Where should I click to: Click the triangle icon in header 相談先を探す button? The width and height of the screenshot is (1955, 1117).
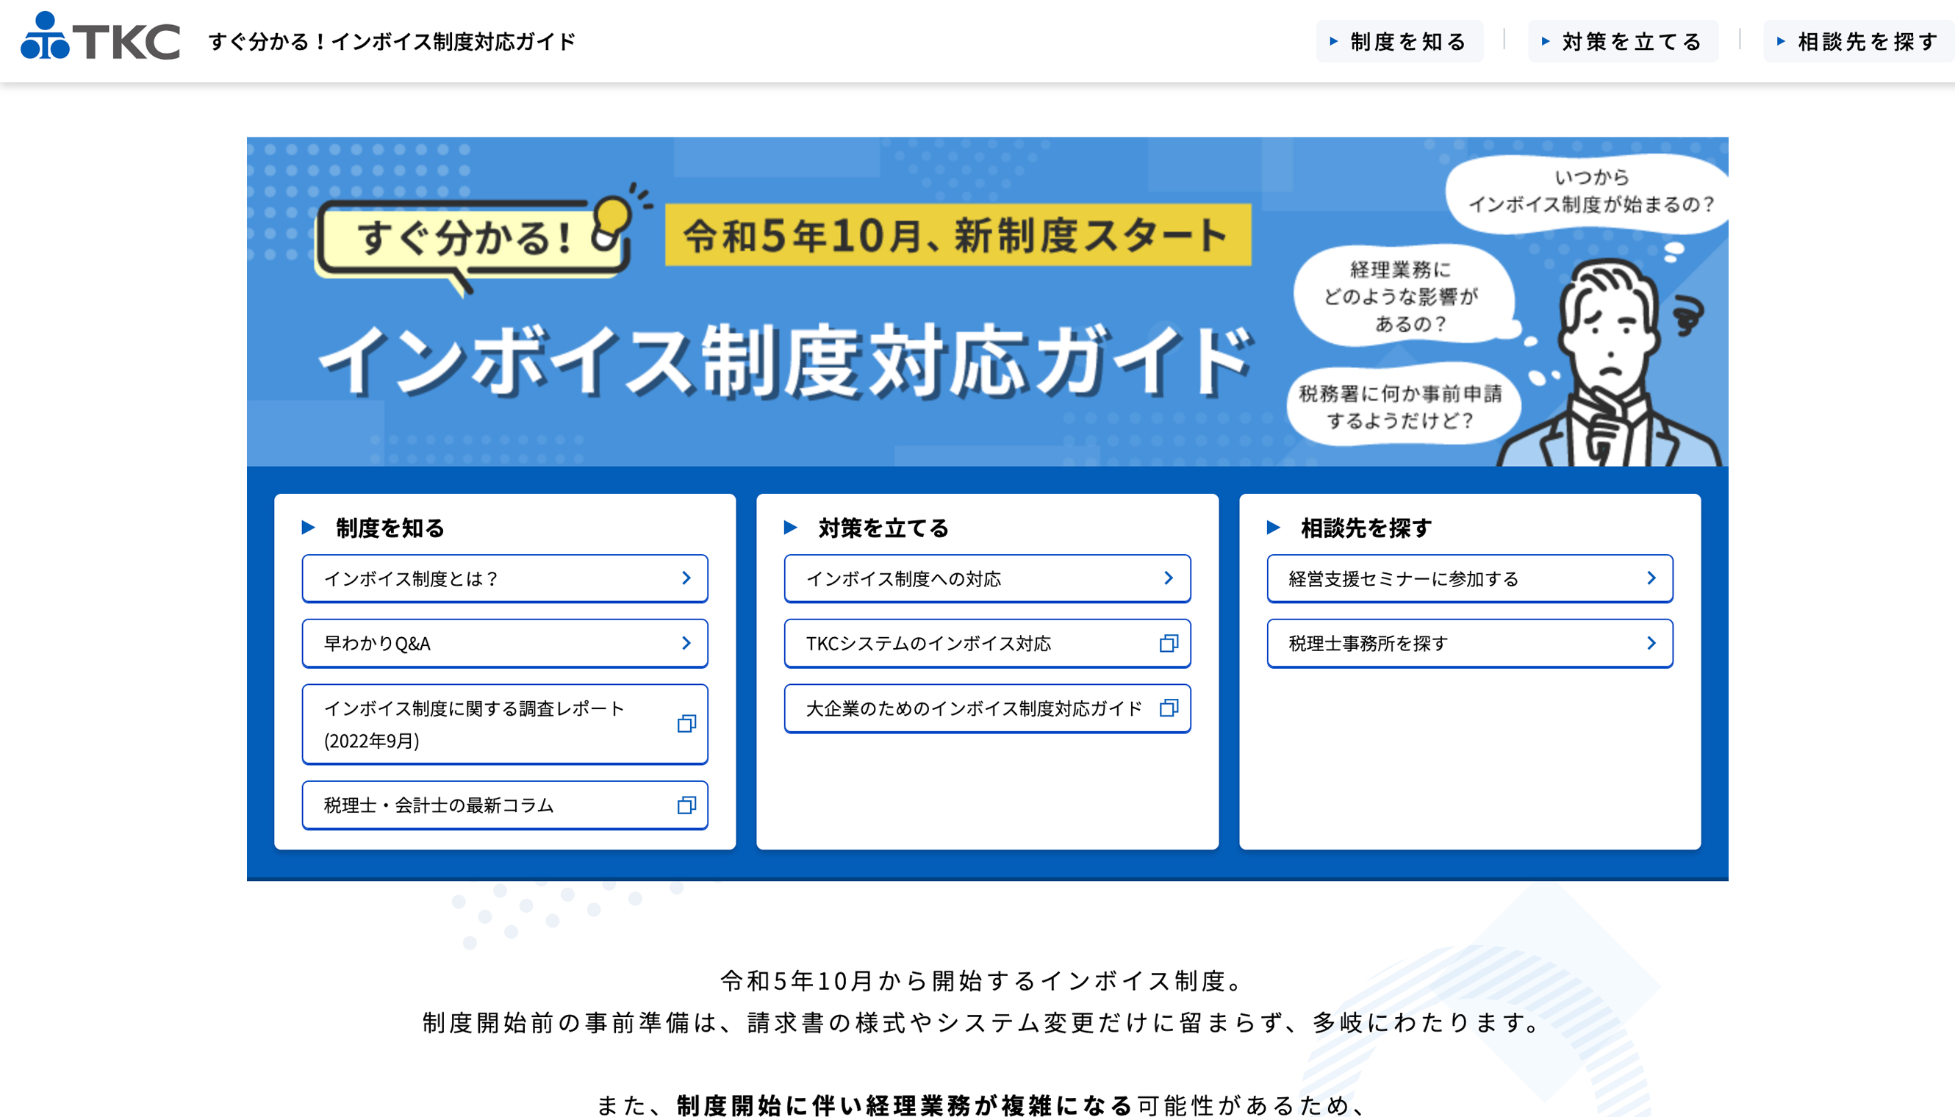click(x=1781, y=41)
